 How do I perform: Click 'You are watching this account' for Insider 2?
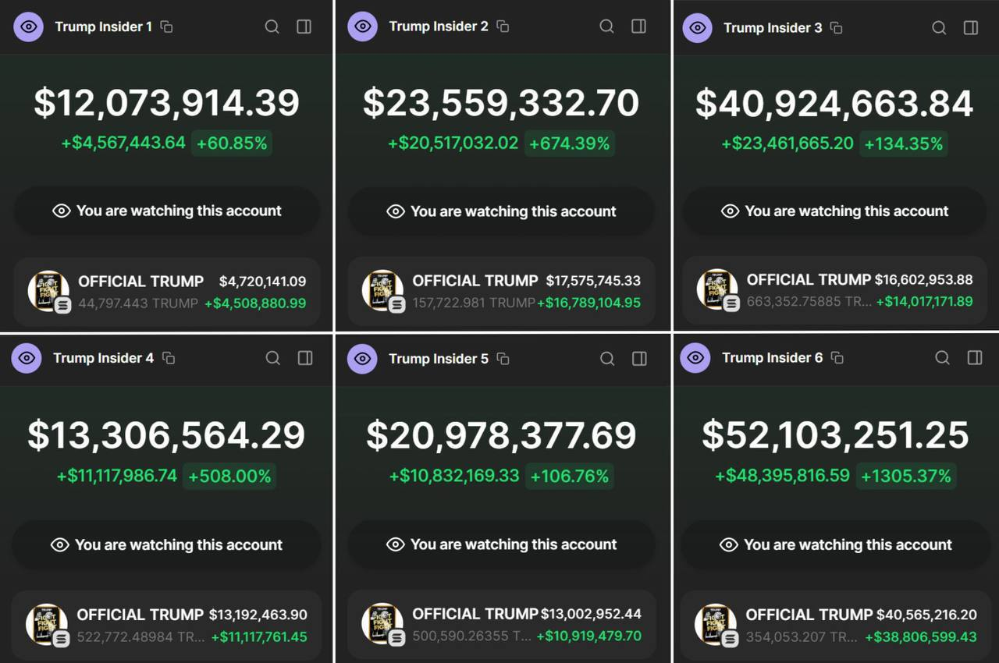coord(501,211)
